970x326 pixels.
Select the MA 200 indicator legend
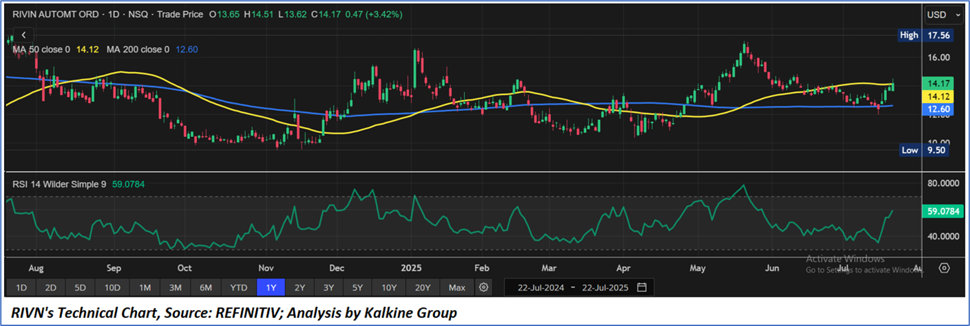pos(138,49)
